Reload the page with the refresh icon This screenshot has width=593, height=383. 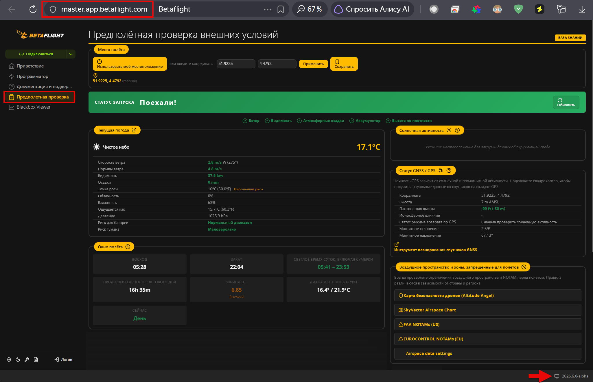tap(33, 9)
